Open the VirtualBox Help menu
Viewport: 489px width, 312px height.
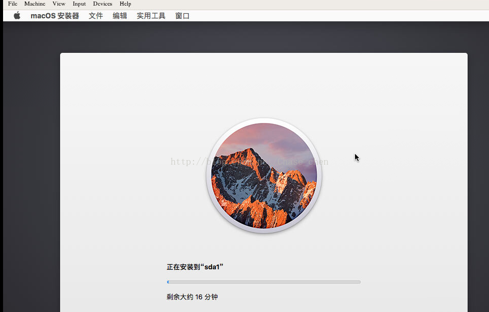click(x=125, y=4)
